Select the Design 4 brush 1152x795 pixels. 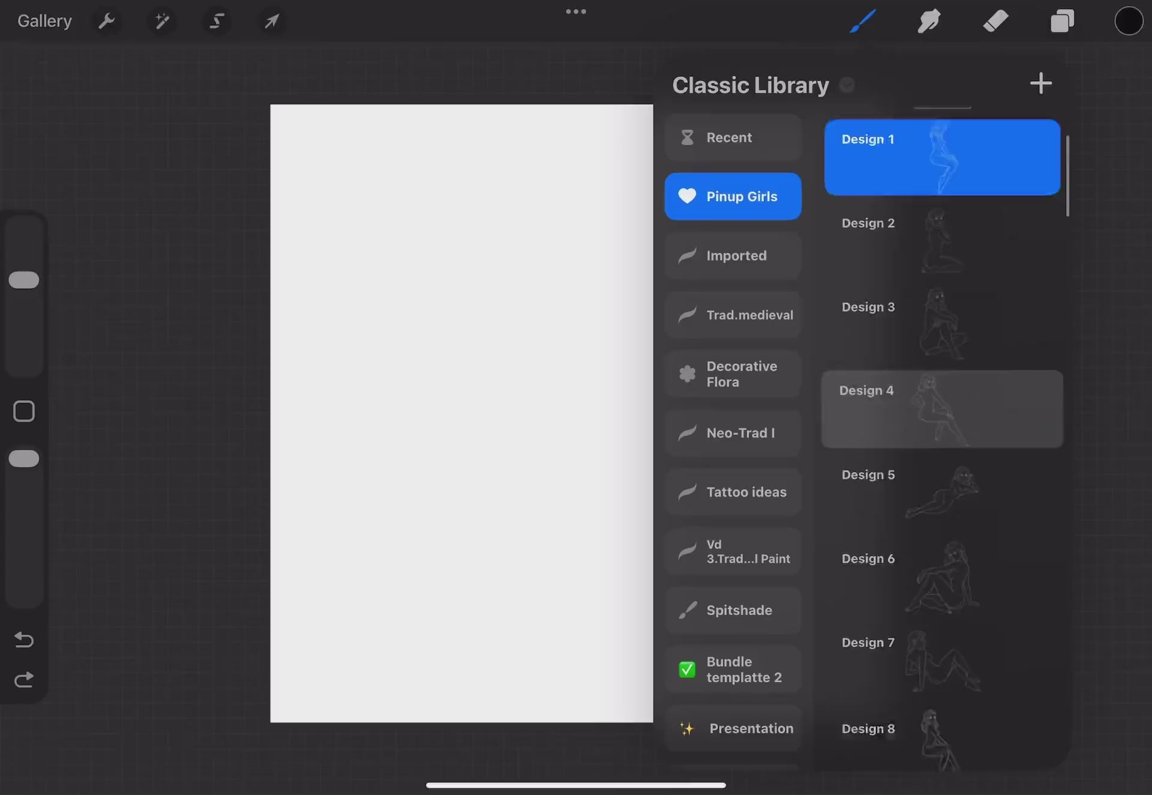[x=942, y=409]
